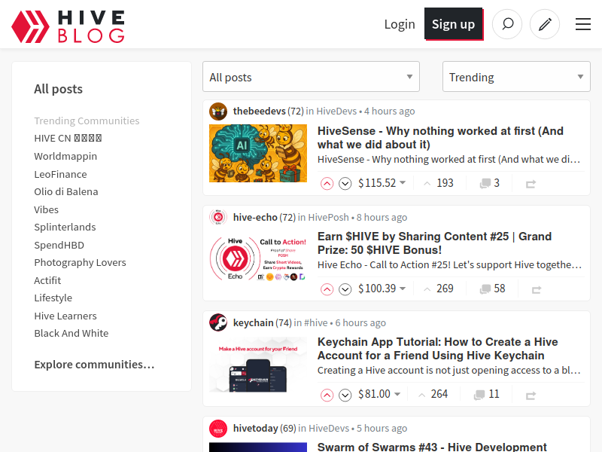Viewport: 602px width, 452px height.
Task: Open HiveSense post thumbnail with AI bees
Action: (x=258, y=154)
